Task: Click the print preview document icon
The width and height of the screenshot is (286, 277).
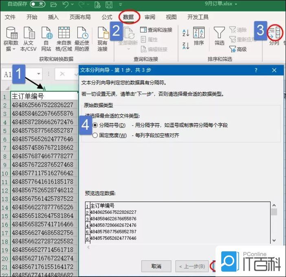Action: (97, 4)
